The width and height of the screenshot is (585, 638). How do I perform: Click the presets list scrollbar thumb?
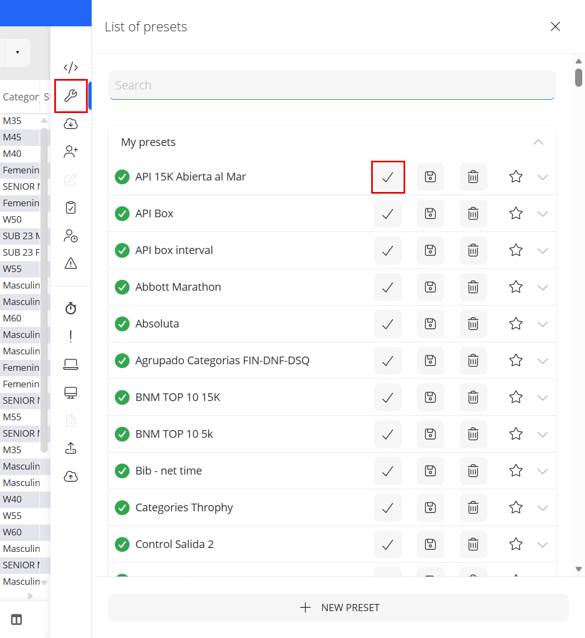(x=578, y=78)
